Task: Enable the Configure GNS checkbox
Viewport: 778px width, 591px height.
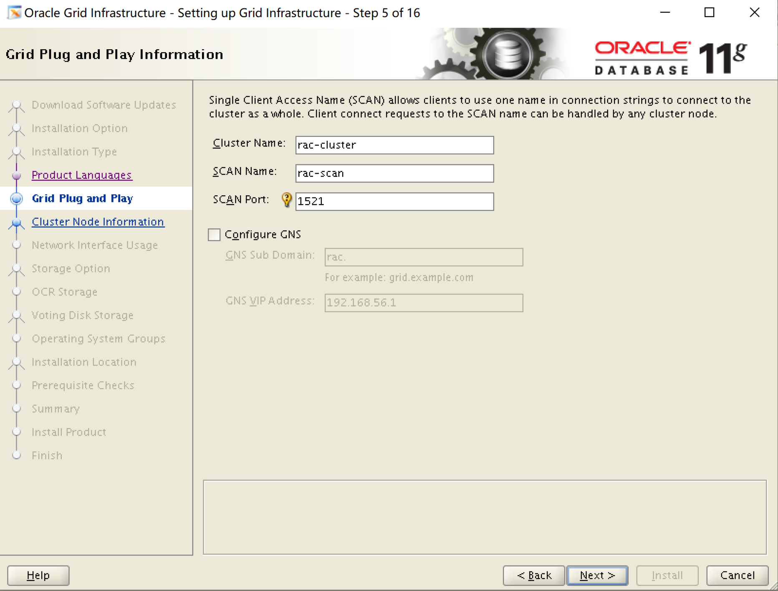Action: coord(214,235)
